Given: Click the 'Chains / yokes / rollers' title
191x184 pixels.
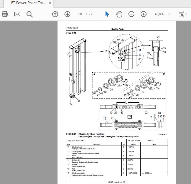Looking at the screenshot, I should 91,134.
